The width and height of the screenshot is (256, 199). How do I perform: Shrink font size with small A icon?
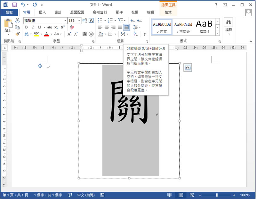(76, 34)
